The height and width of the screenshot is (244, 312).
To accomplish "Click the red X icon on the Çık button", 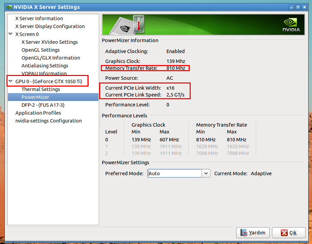I will pyautogui.click(x=284, y=233).
